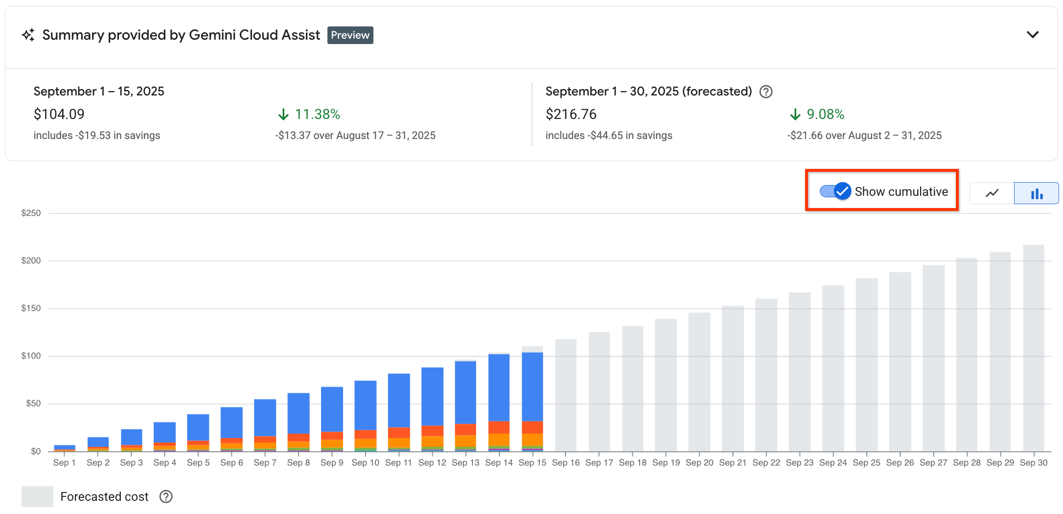
Task: Click the Sep 15 stacked bar
Action: 532,399
